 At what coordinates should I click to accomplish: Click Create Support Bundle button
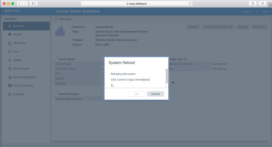point(218,27)
